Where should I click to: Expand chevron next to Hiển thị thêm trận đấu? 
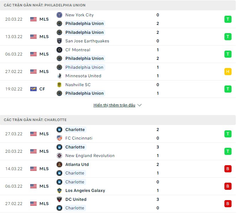click(139, 105)
